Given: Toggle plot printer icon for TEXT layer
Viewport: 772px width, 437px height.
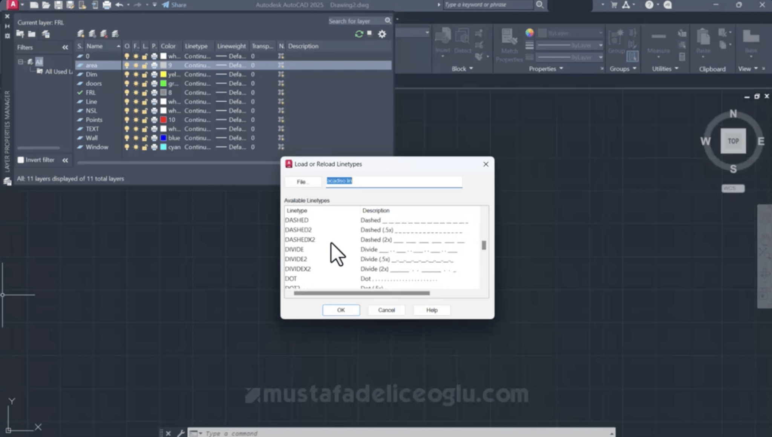Looking at the screenshot, I should click(154, 129).
